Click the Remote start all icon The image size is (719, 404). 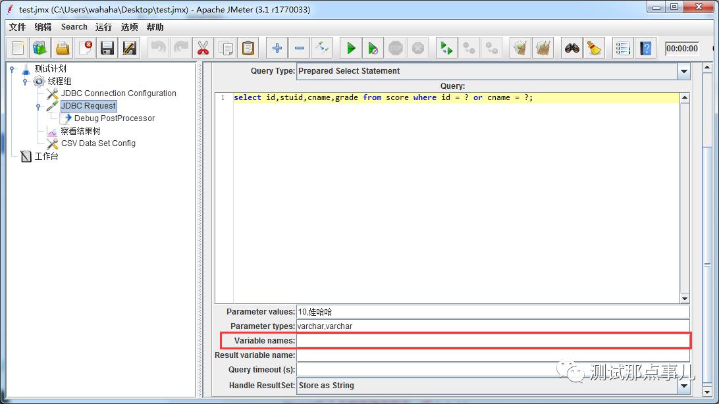point(446,48)
